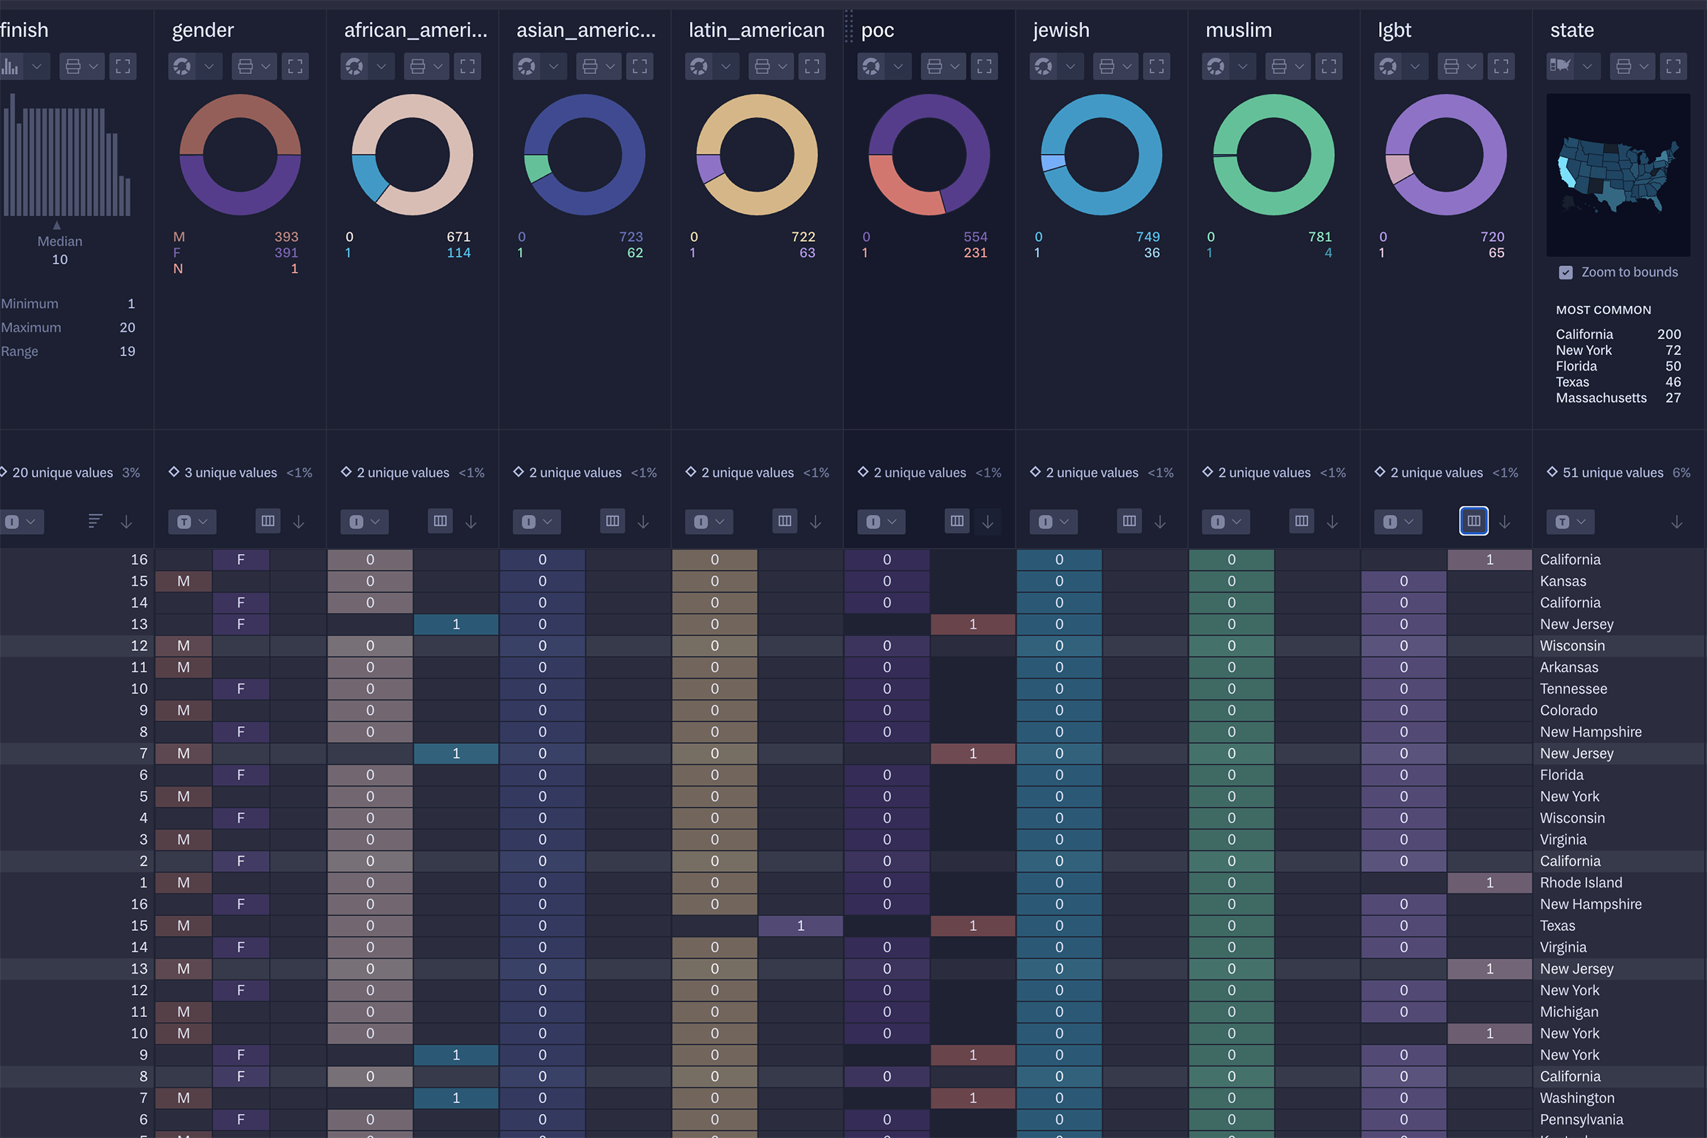Click the bar display icon in the finish column
Screen dimensions: 1707x1138
(95, 521)
